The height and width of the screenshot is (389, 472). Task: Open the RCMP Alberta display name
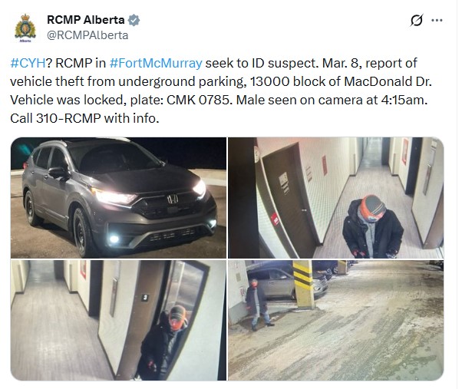point(86,20)
